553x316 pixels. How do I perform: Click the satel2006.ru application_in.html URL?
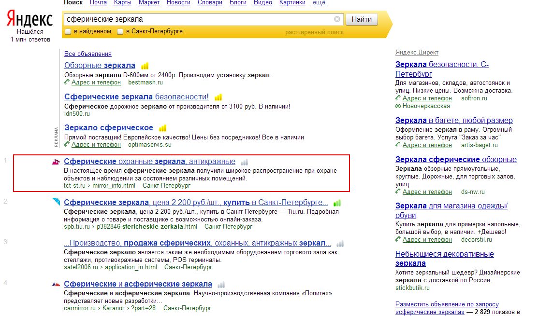(110, 267)
